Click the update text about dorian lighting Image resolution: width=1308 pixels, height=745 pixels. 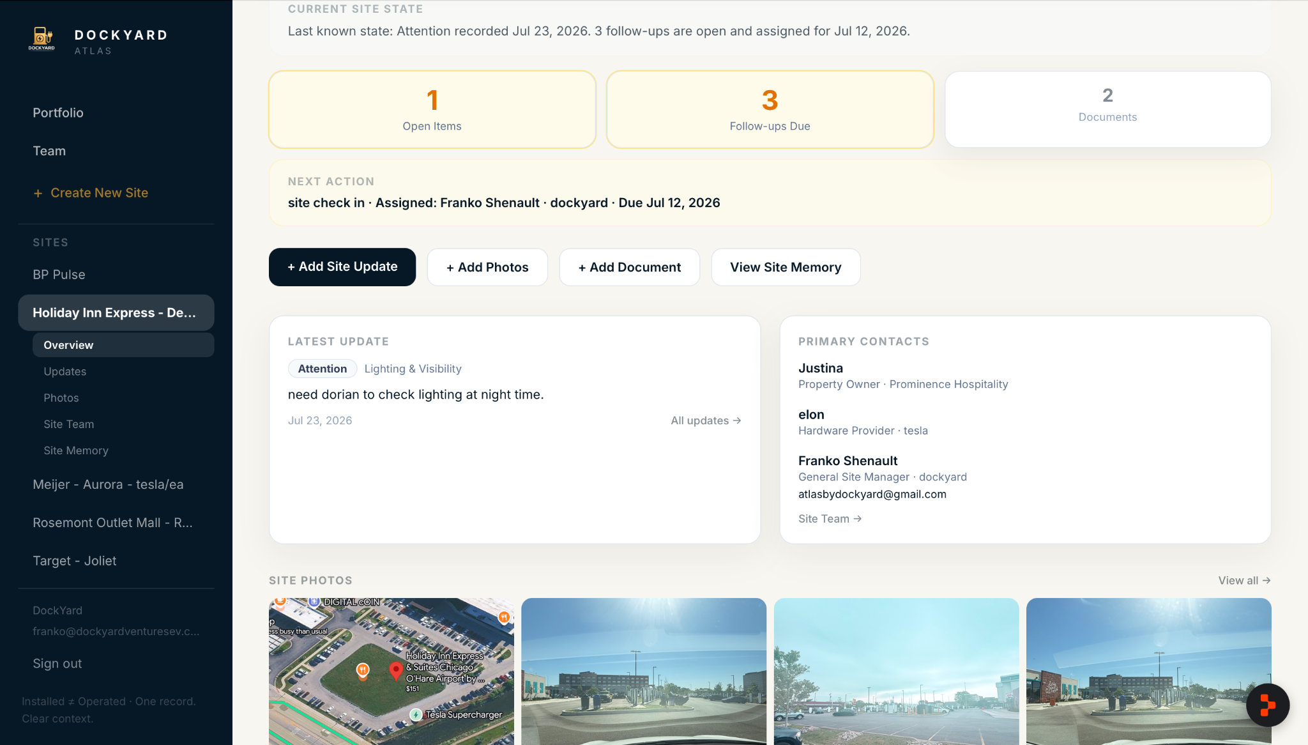click(x=416, y=394)
